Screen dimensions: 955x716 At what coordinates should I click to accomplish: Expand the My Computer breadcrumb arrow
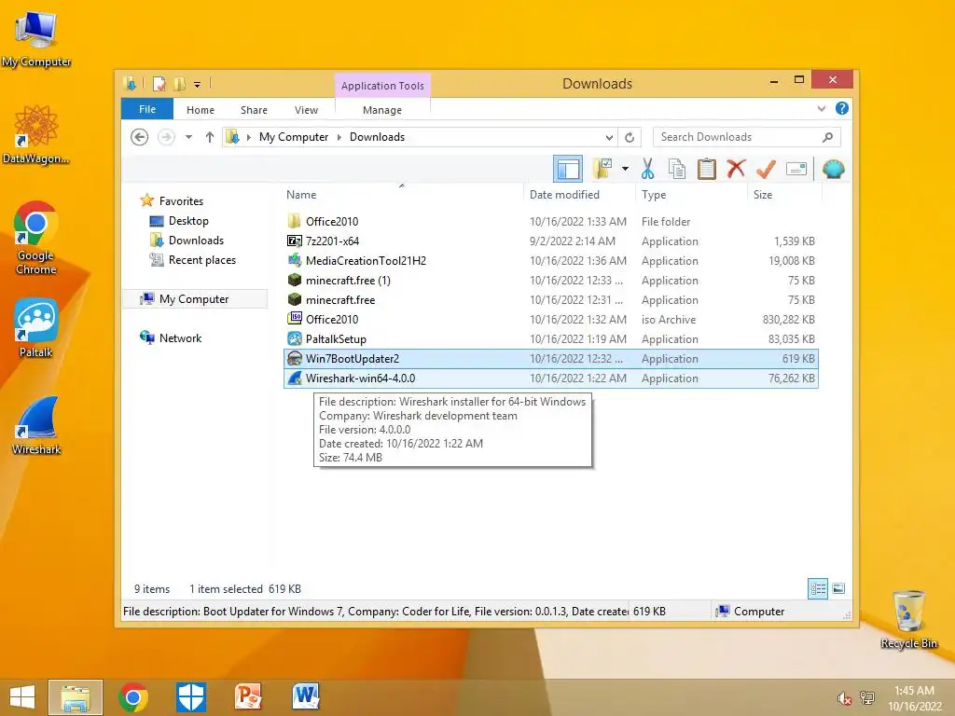[339, 138]
